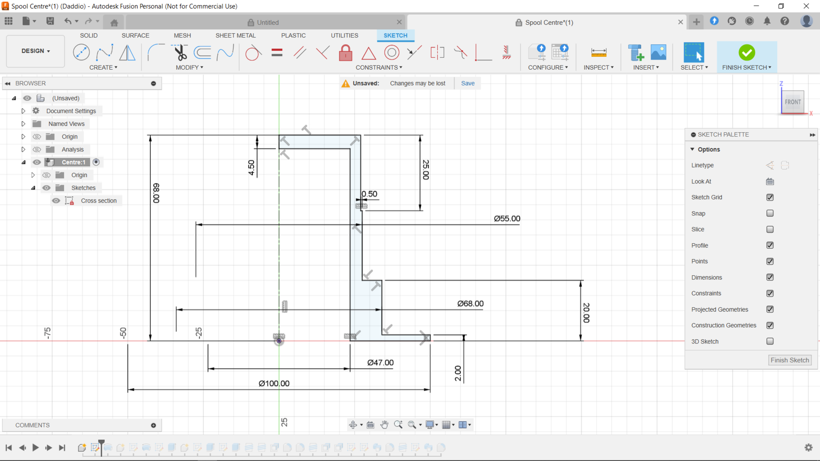The image size is (820, 461).
Task: Choose the Mirror tool icon
Action: pyautogui.click(x=127, y=52)
